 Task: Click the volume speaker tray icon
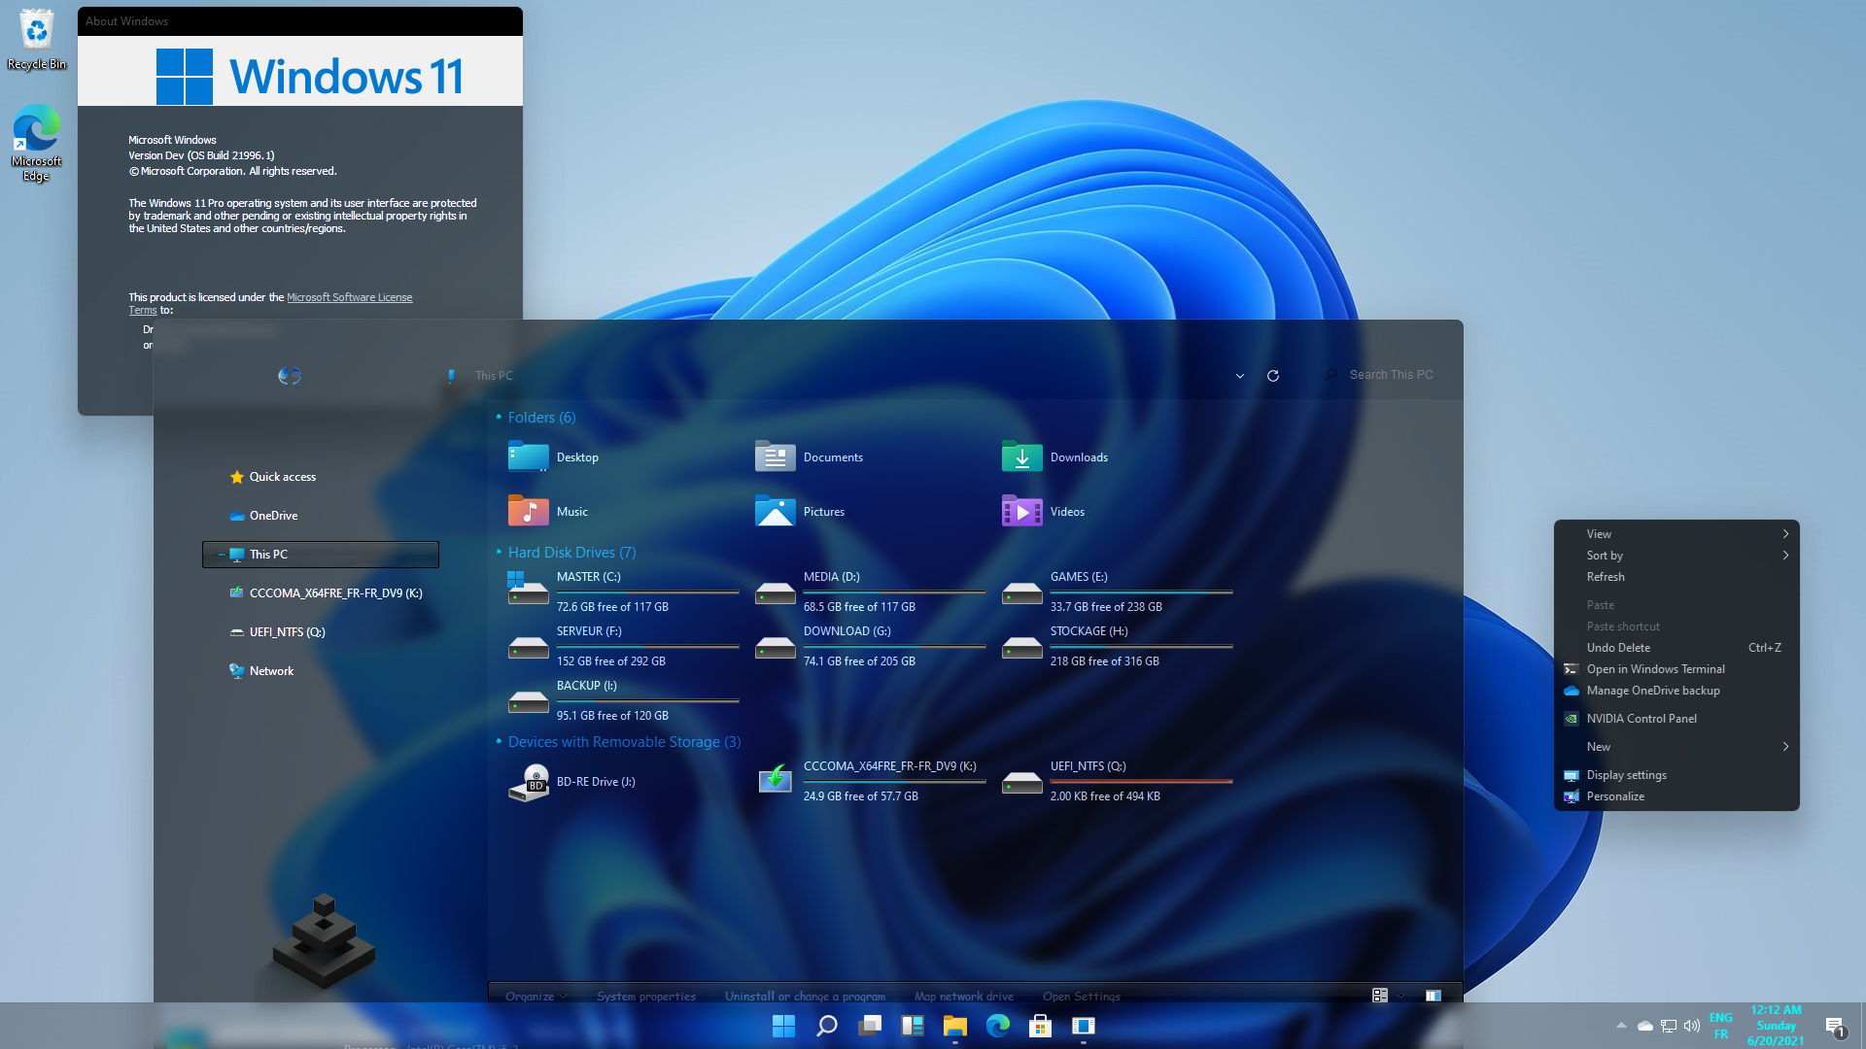coord(1692,1026)
